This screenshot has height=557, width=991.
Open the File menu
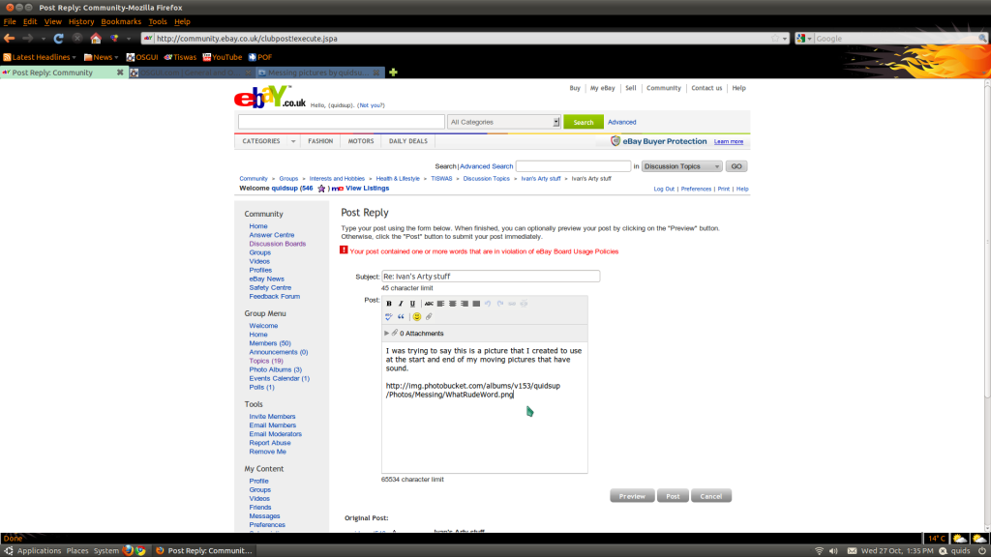[x=10, y=21]
